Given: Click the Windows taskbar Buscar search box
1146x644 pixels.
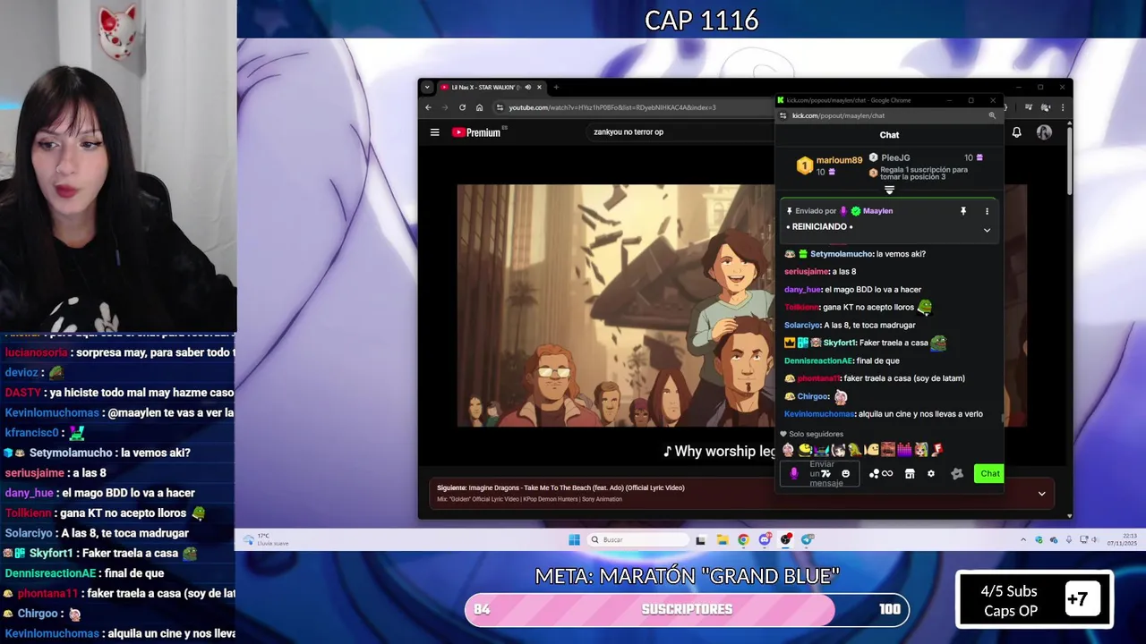Looking at the screenshot, I should coord(637,539).
